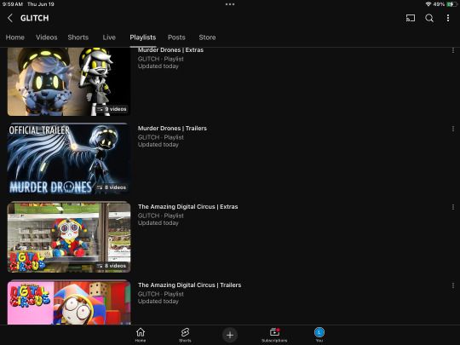Switch to the channel Home tab
The height and width of the screenshot is (345, 460).
(15, 37)
